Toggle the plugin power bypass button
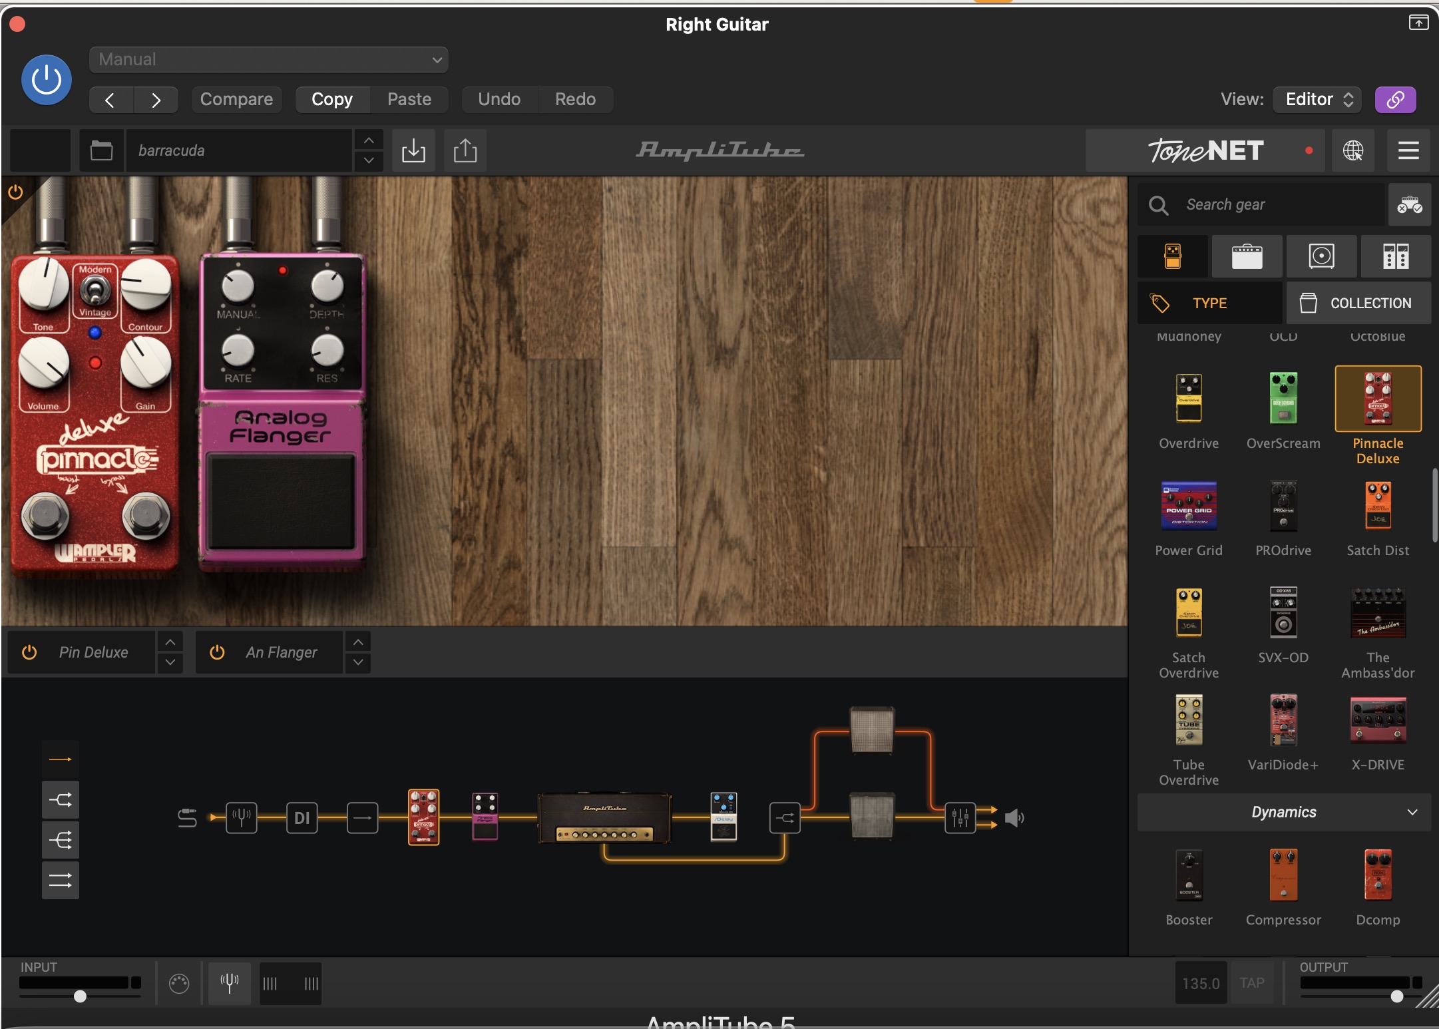The width and height of the screenshot is (1439, 1029). [x=47, y=80]
